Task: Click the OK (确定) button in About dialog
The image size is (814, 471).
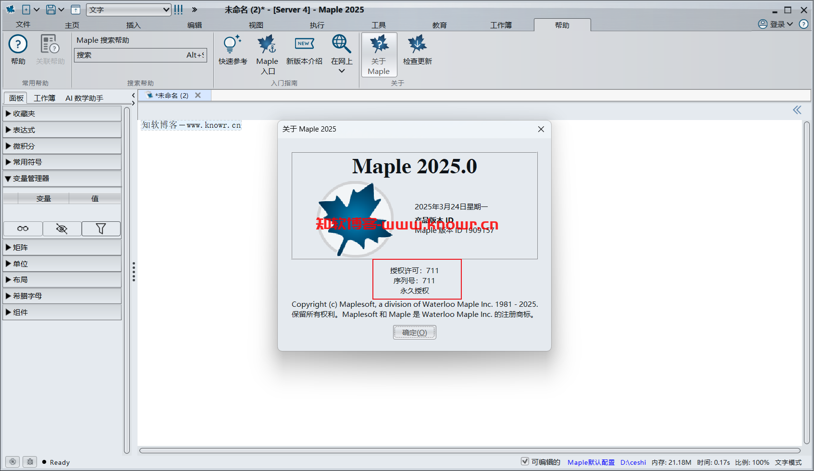Action: (414, 332)
